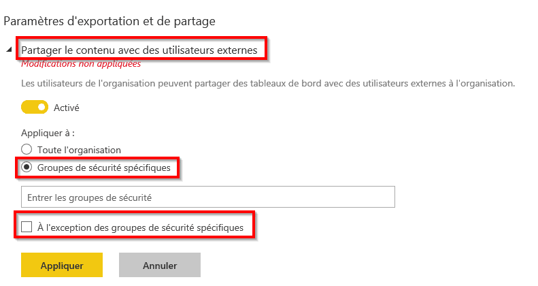Image resolution: width=538 pixels, height=286 pixels.
Task: Click the description about sharing dashboards externally
Action: (268, 84)
